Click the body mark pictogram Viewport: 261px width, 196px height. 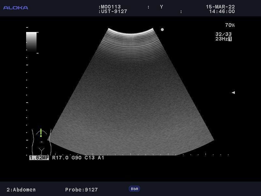coord(41,142)
